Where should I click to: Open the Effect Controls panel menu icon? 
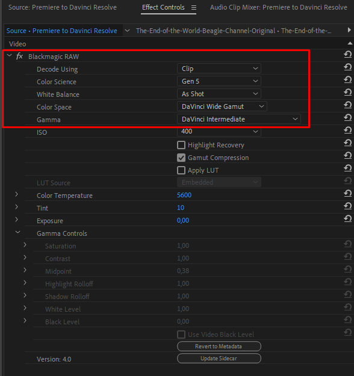194,8
